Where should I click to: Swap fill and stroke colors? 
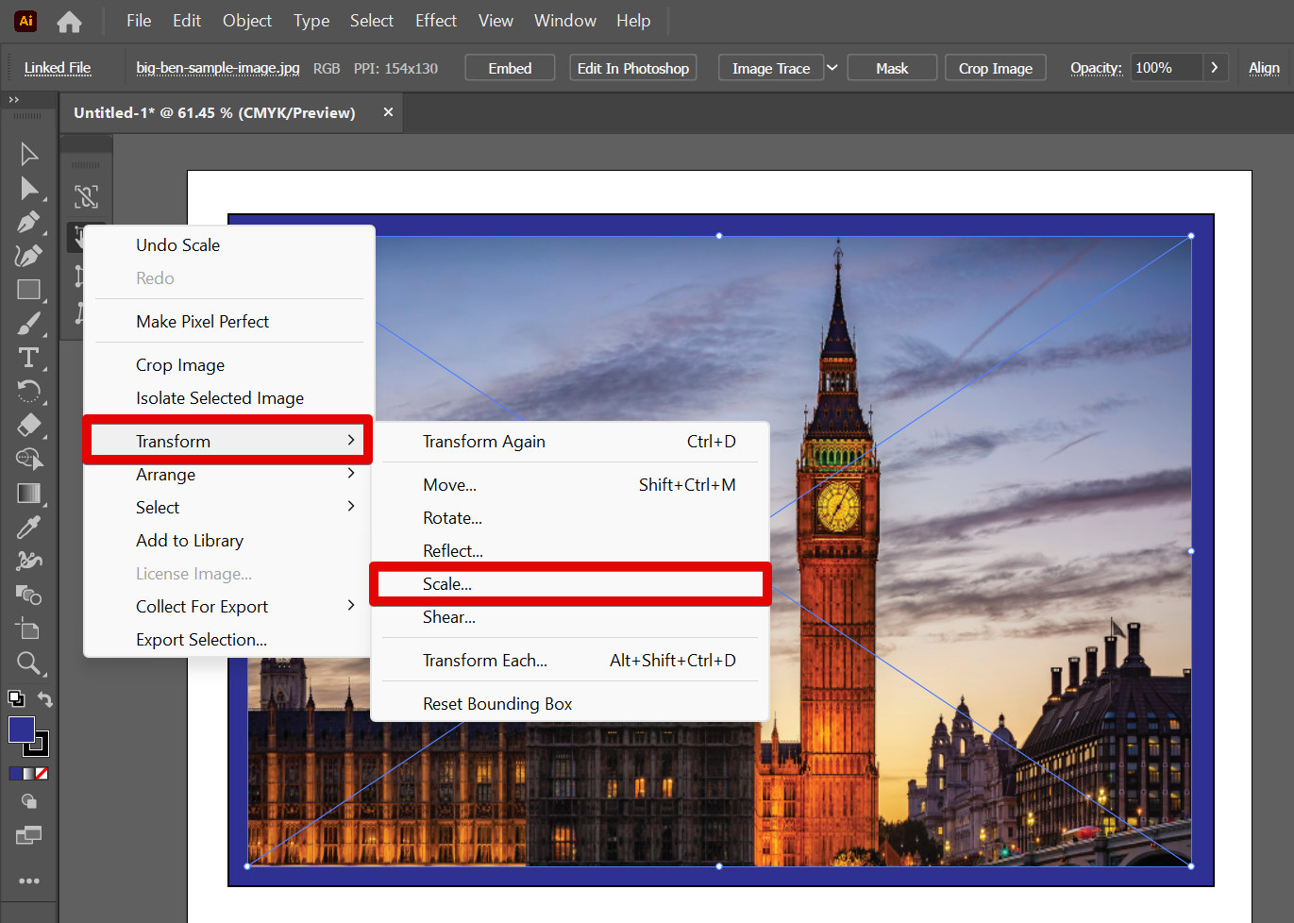45,699
